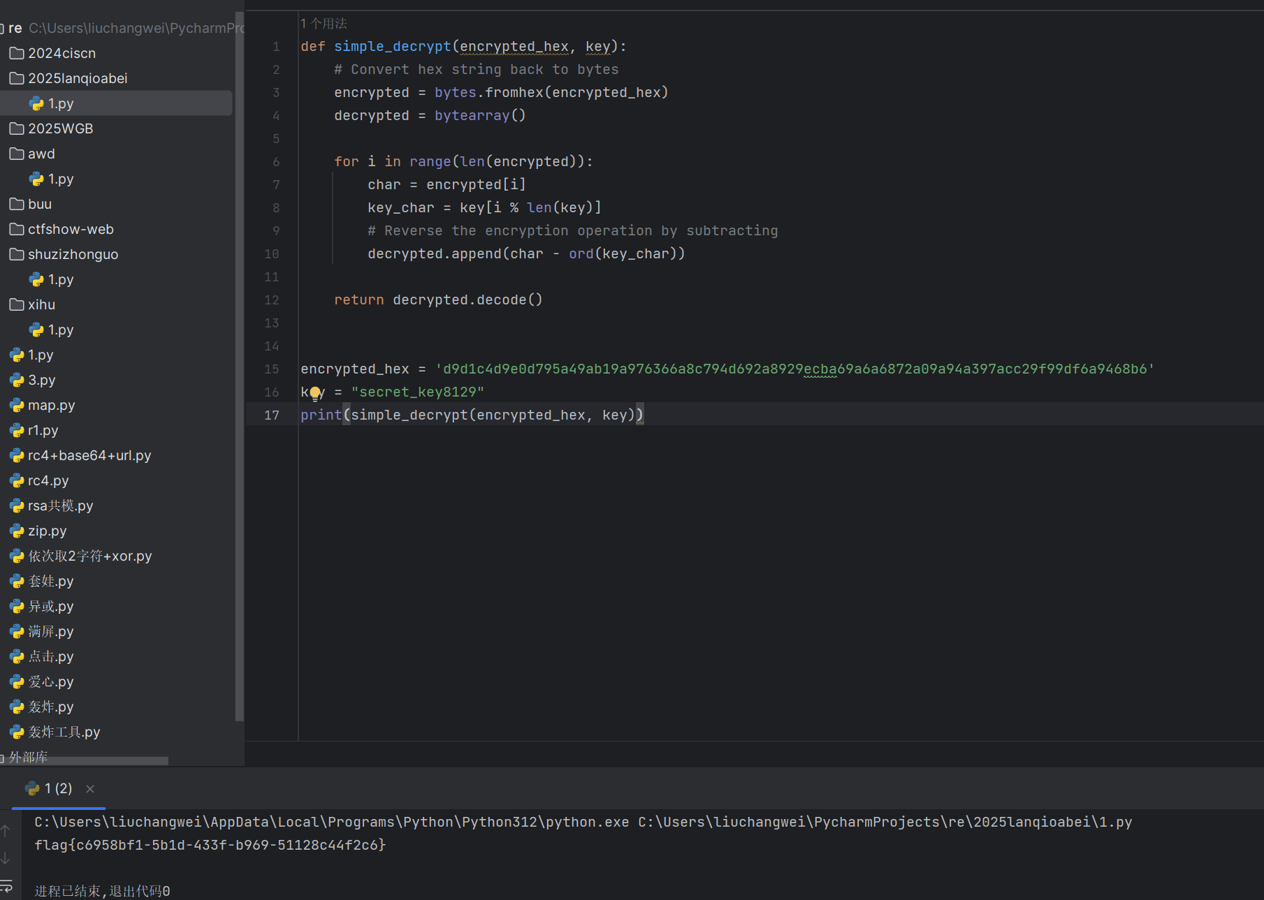This screenshot has width=1264, height=900.
Task: Toggle the soft-wrap icon in the run console
Action: point(6,885)
